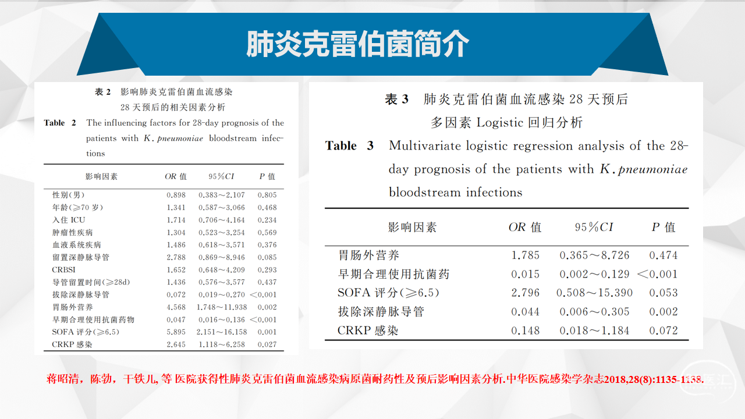
Task: Select Table 2 header 'P 值'
Action: [268, 176]
